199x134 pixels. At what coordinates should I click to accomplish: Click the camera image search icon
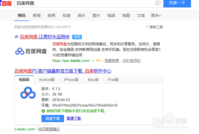click(158, 3)
